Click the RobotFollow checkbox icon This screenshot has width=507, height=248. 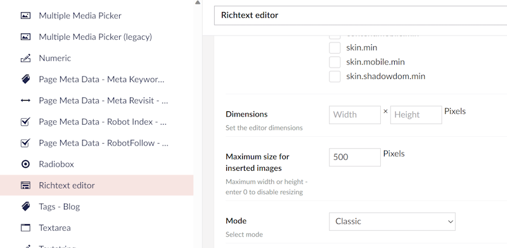[x=25, y=143]
